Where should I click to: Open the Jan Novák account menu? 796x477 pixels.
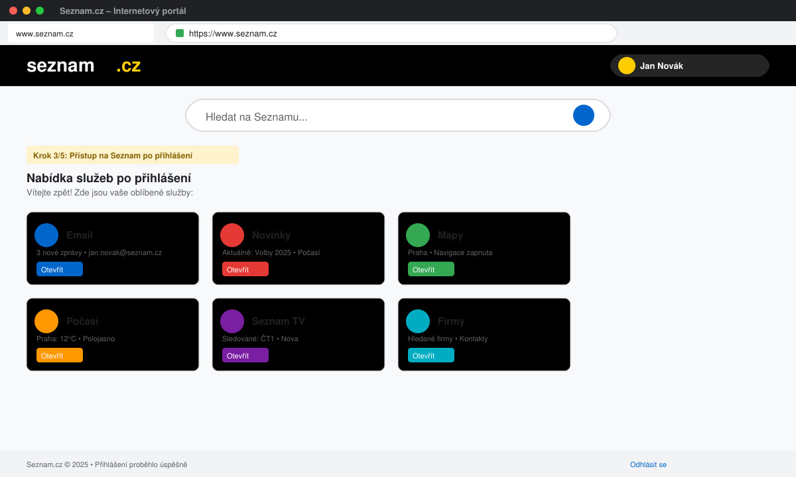[690, 66]
